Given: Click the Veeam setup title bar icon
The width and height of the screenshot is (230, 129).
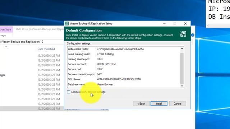Looking at the screenshot, I should point(67,24).
